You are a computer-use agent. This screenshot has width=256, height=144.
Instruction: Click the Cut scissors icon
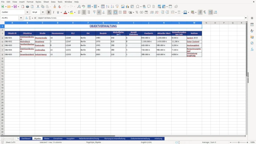coord(38,6)
